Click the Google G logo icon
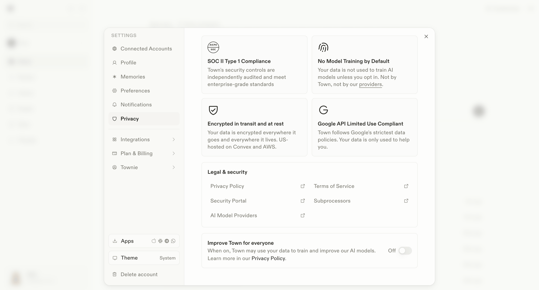Image resolution: width=539 pixels, height=290 pixels. pyautogui.click(x=323, y=110)
